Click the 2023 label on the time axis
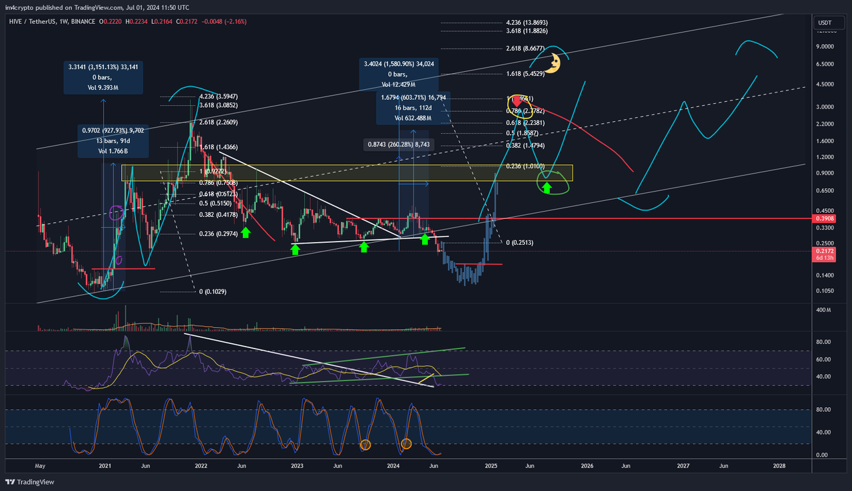 pos(298,466)
